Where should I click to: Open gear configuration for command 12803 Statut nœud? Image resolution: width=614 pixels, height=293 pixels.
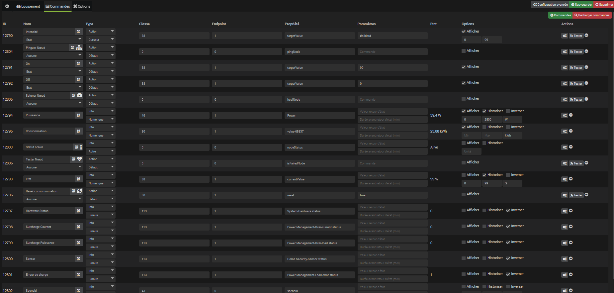click(x=565, y=147)
